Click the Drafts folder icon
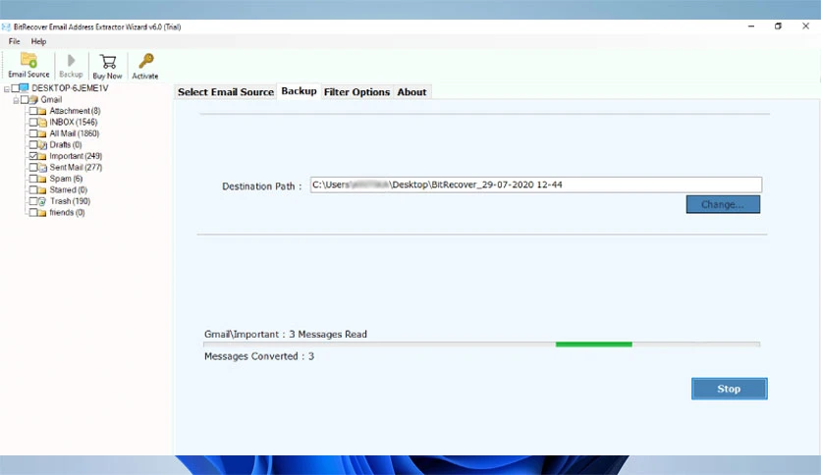821x475 pixels. 42,145
